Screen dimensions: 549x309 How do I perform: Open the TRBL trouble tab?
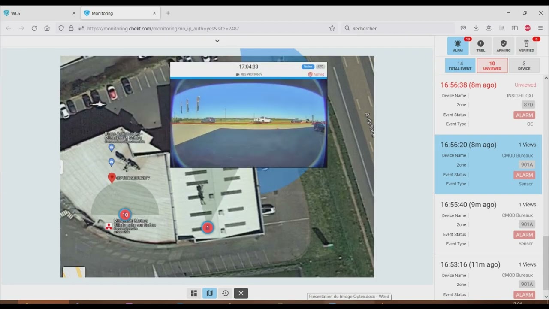point(480,46)
